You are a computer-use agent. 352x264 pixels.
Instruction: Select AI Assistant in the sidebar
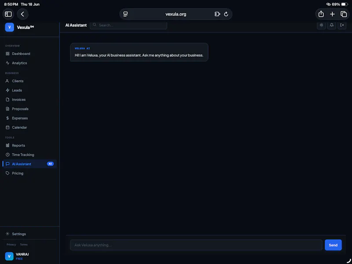point(29,164)
